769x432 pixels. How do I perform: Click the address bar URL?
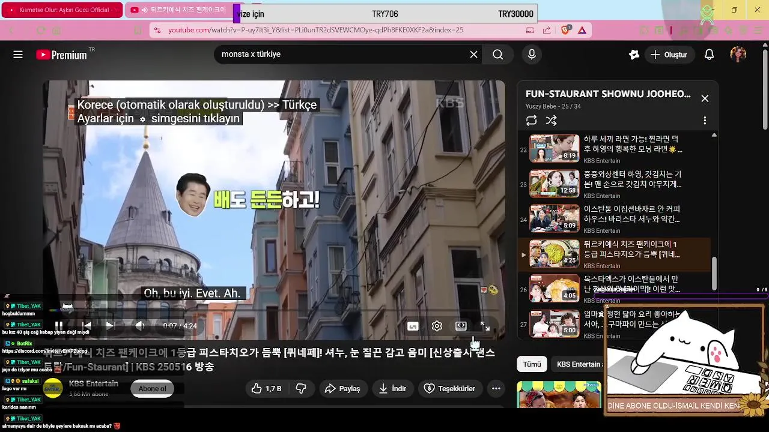[315, 30]
